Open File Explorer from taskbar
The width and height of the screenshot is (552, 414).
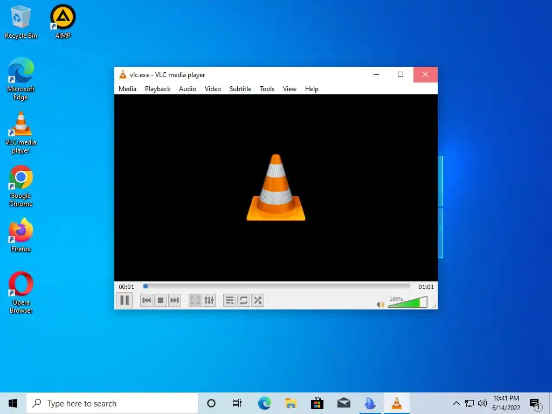(291, 403)
